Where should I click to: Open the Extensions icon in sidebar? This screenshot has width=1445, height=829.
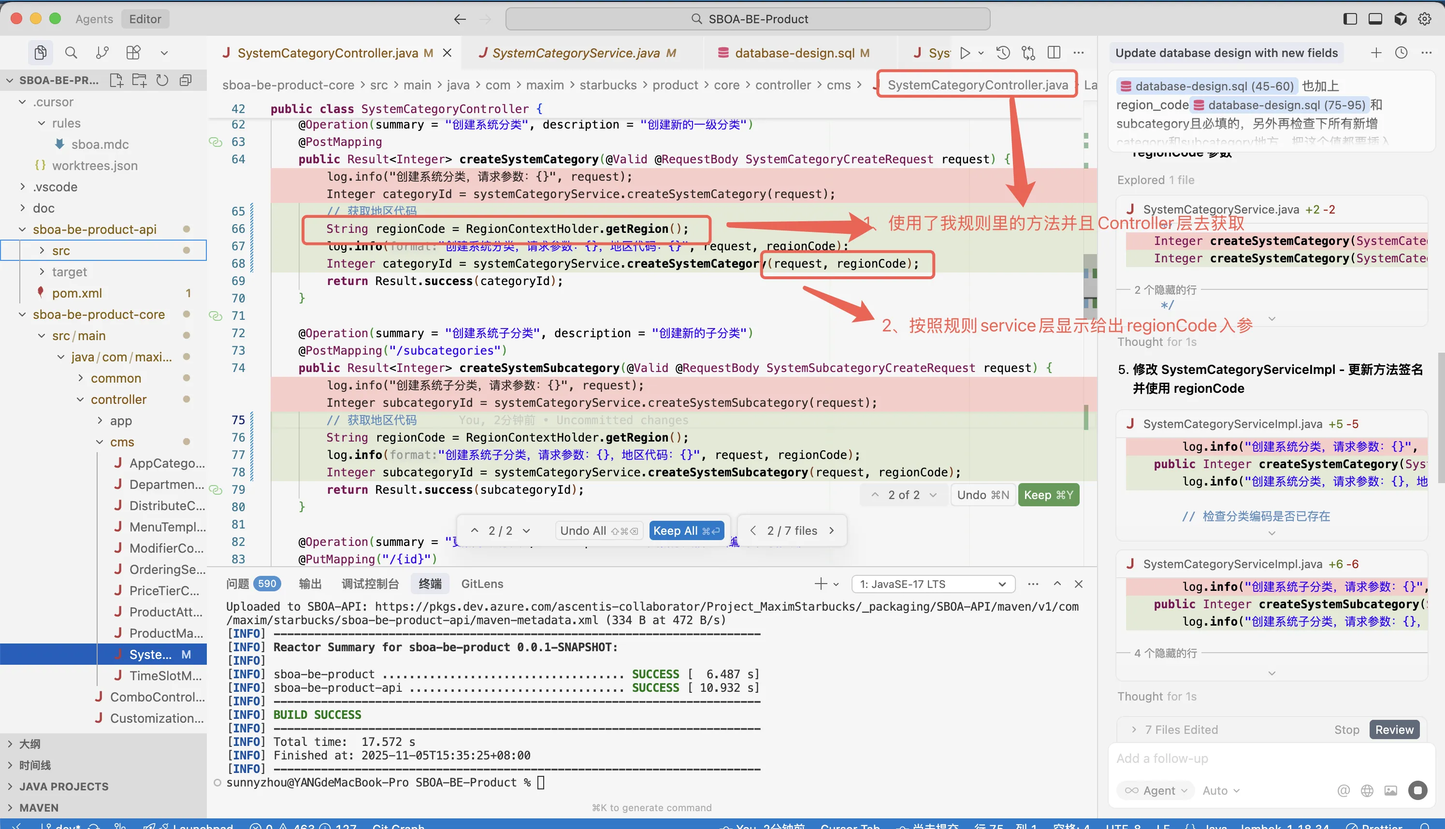point(133,53)
